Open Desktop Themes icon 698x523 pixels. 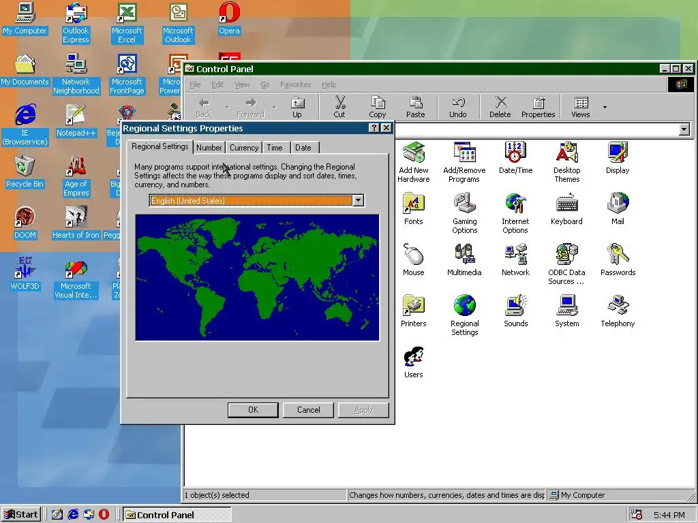coord(566,162)
